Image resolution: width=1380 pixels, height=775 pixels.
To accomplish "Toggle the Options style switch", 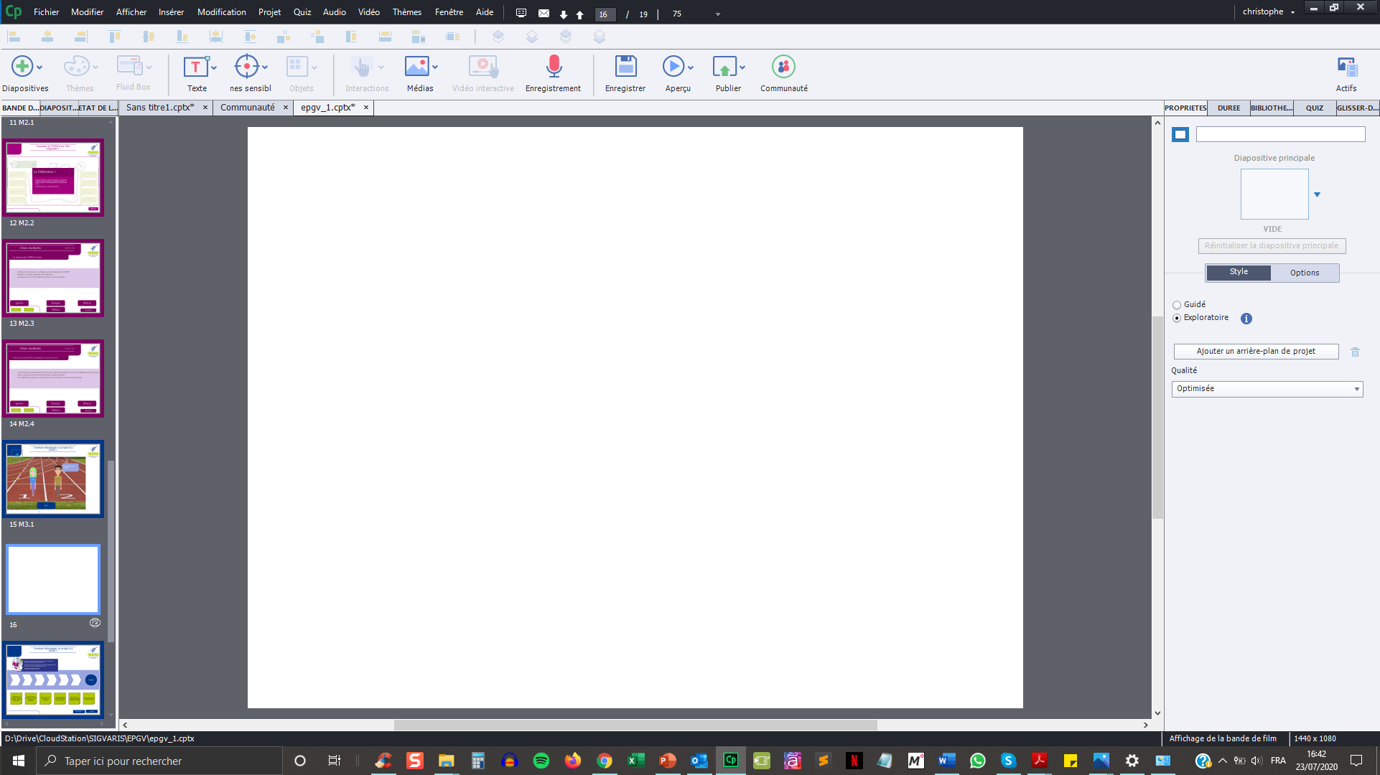I will pyautogui.click(x=1304, y=273).
